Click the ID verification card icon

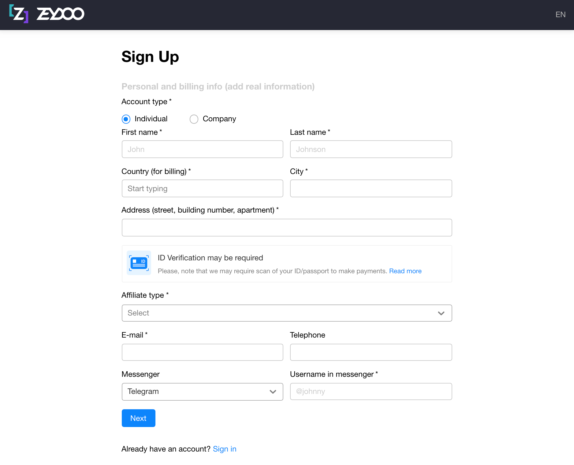pos(139,263)
